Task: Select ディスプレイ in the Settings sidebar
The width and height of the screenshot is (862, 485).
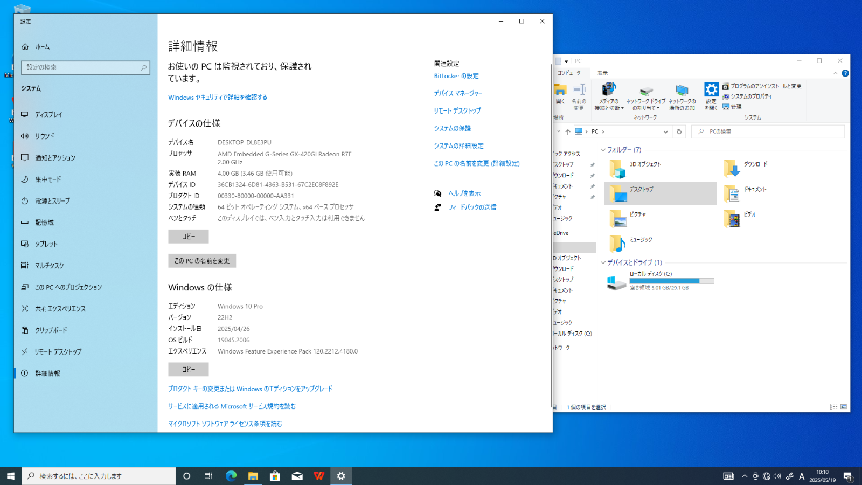Action: [x=48, y=115]
